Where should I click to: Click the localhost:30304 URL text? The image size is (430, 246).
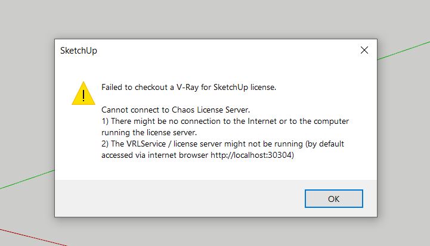pyautogui.click(x=252, y=155)
